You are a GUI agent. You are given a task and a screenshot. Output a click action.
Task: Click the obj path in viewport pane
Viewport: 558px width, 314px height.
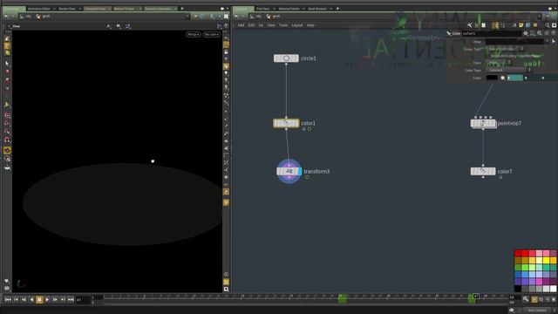pyautogui.click(x=26, y=17)
